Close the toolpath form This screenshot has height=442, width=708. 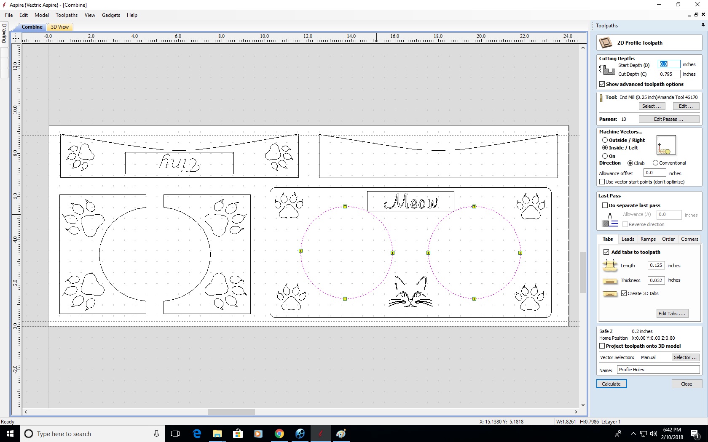tap(687, 384)
